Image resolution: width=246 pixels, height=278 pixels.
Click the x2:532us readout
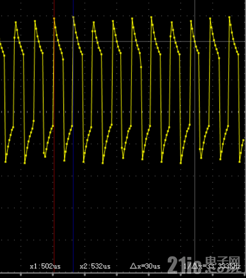(95, 266)
